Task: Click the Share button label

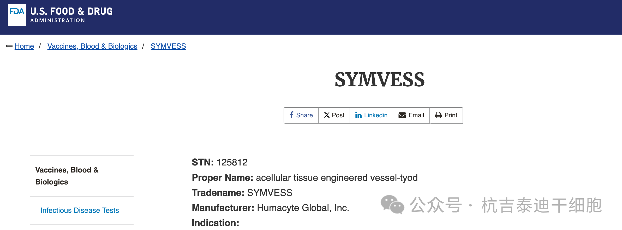Action: click(x=305, y=115)
